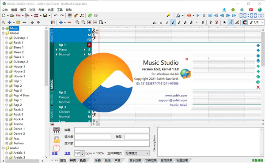Click the red YouTube icon

(251, 10)
